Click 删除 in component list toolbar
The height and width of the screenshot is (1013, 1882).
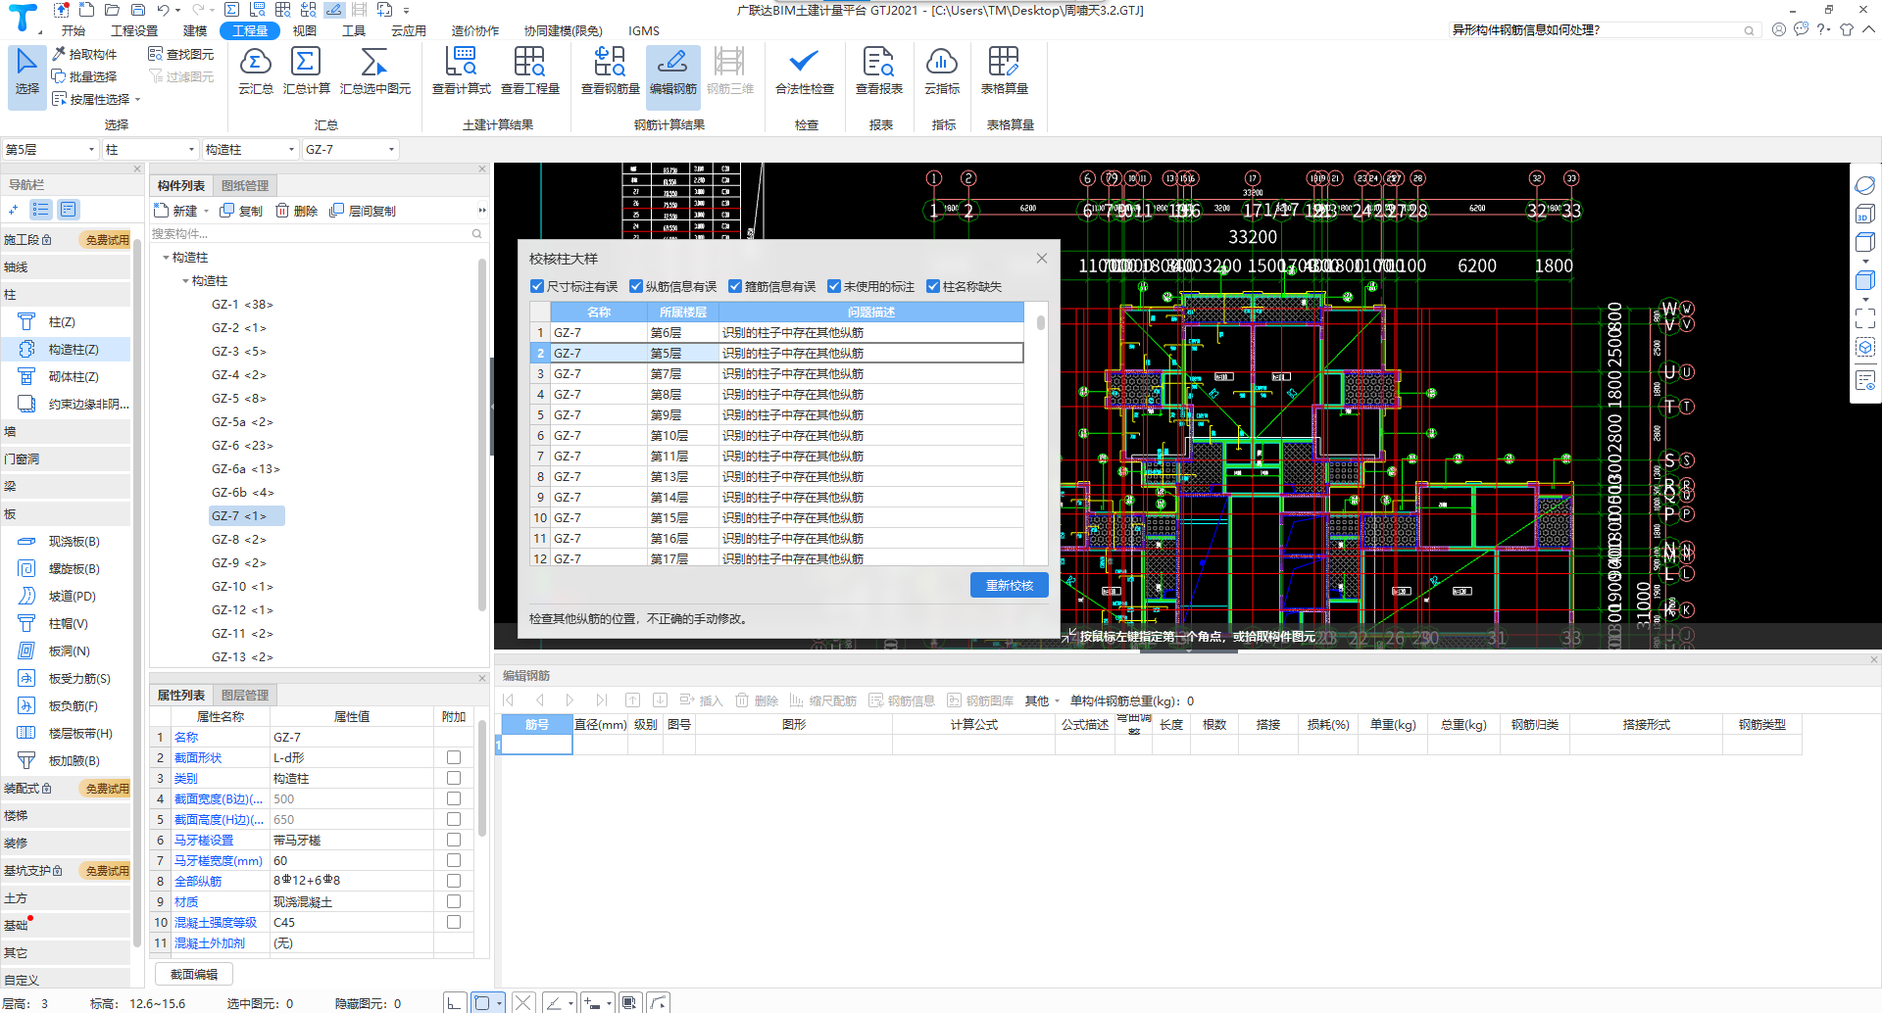click(297, 211)
